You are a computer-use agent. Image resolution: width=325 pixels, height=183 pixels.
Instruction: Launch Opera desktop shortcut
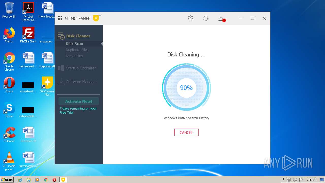pyautogui.click(x=9, y=85)
